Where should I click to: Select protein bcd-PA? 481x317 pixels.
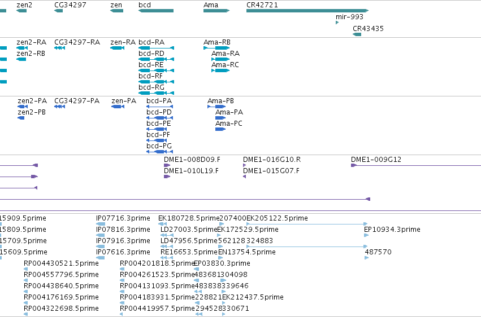point(159,107)
